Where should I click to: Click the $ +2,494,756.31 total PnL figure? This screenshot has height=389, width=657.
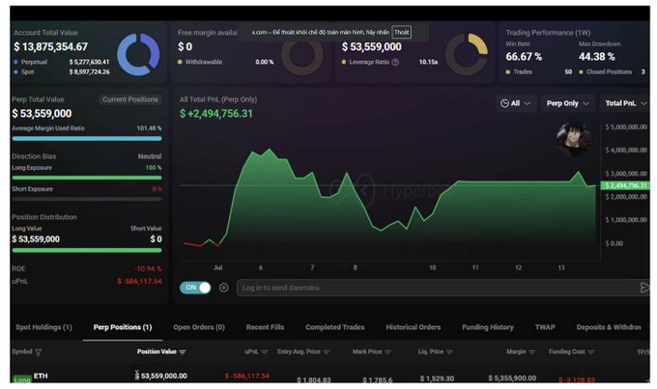point(216,114)
